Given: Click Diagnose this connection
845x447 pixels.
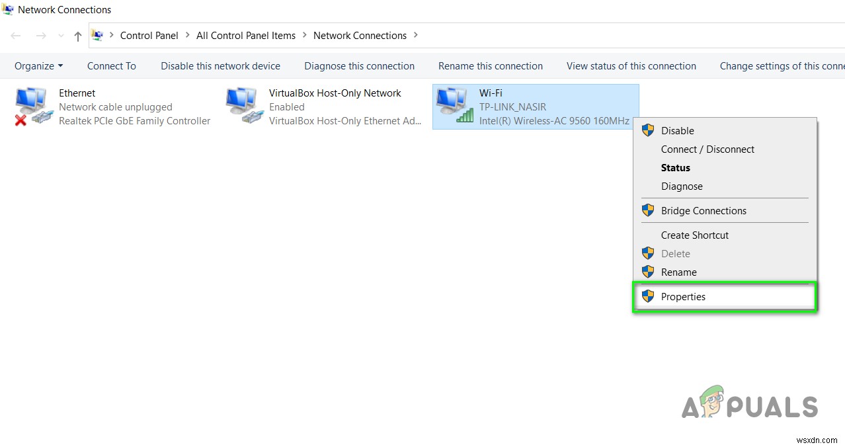Looking at the screenshot, I should coord(359,65).
